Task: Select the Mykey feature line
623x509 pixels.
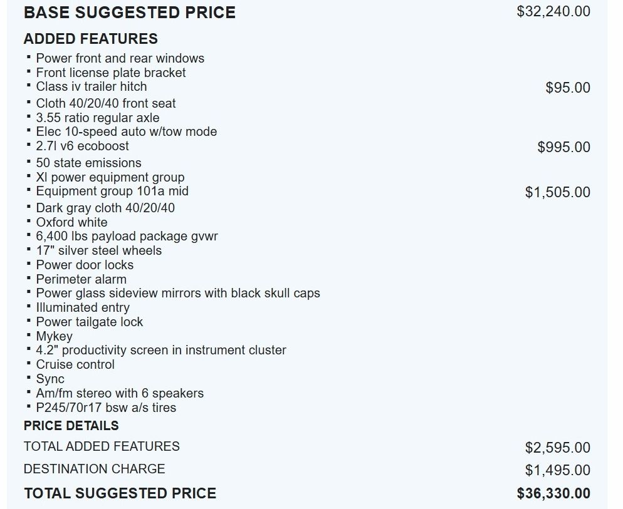Action: [x=55, y=336]
